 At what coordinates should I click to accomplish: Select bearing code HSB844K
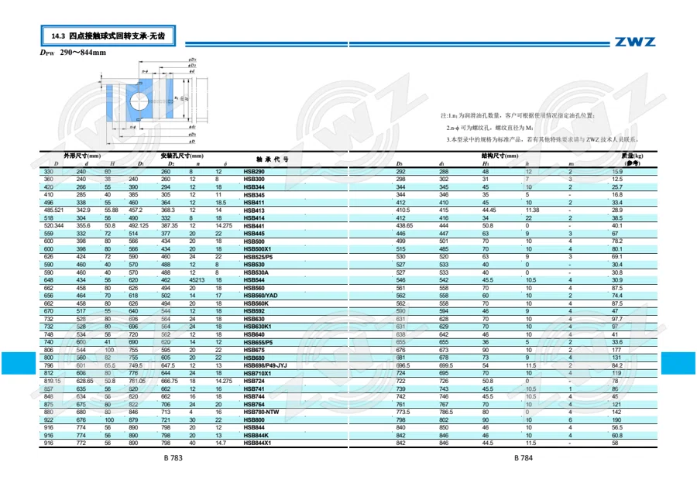pos(256,436)
